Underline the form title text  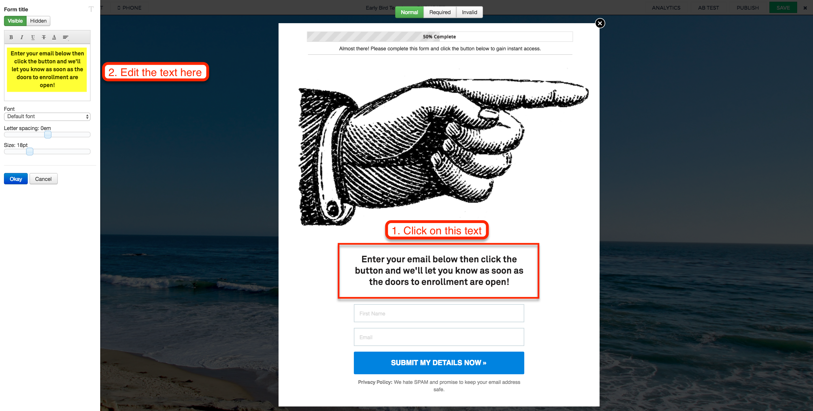(33, 37)
